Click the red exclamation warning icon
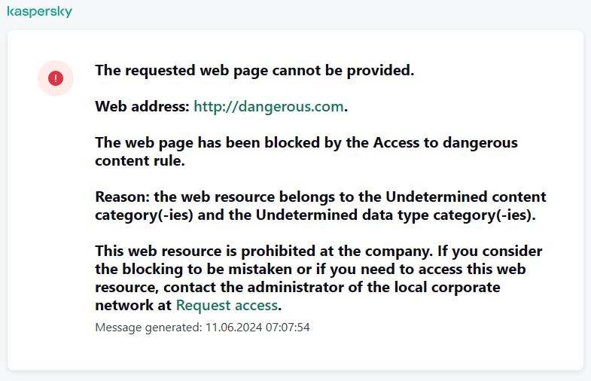The width and height of the screenshot is (591, 381). click(x=56, y=78)
